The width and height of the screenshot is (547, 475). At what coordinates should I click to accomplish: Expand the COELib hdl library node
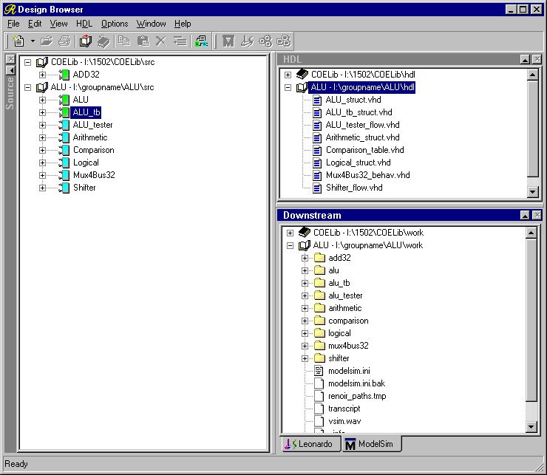pyautogui.click(x=288, y=75)
